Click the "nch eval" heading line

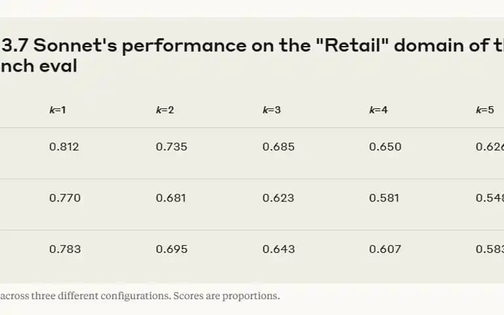click(x=39, y=66)
